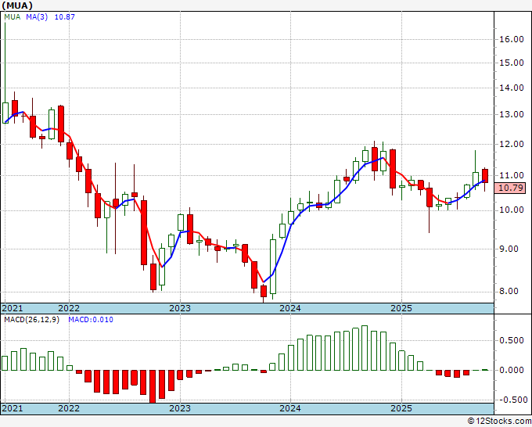Click the current price tag 10.79
532x427 pixels.
click(x=511, y=188)
